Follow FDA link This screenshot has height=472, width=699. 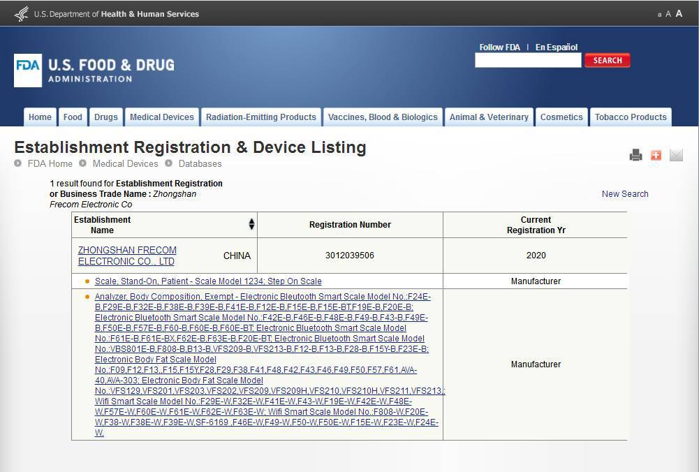499,47
